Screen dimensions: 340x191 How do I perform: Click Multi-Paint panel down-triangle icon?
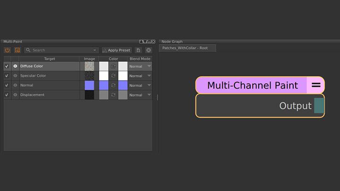(x=145, y=42)
